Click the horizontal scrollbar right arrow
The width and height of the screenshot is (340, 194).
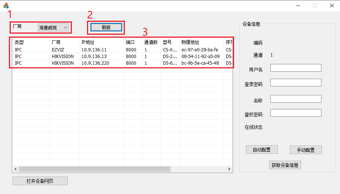[x=229, y=169]
